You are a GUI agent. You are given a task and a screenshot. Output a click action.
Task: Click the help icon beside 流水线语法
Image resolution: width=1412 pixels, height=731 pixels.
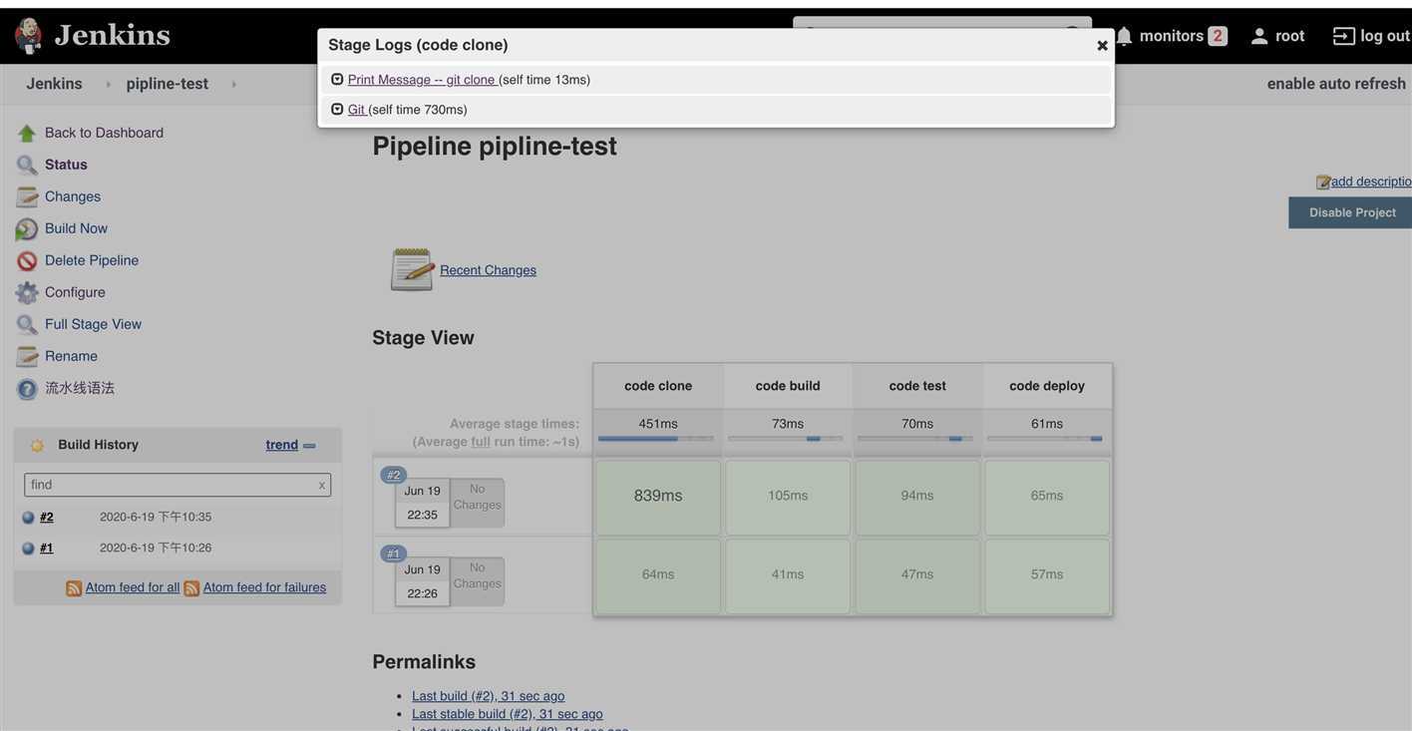27,389
